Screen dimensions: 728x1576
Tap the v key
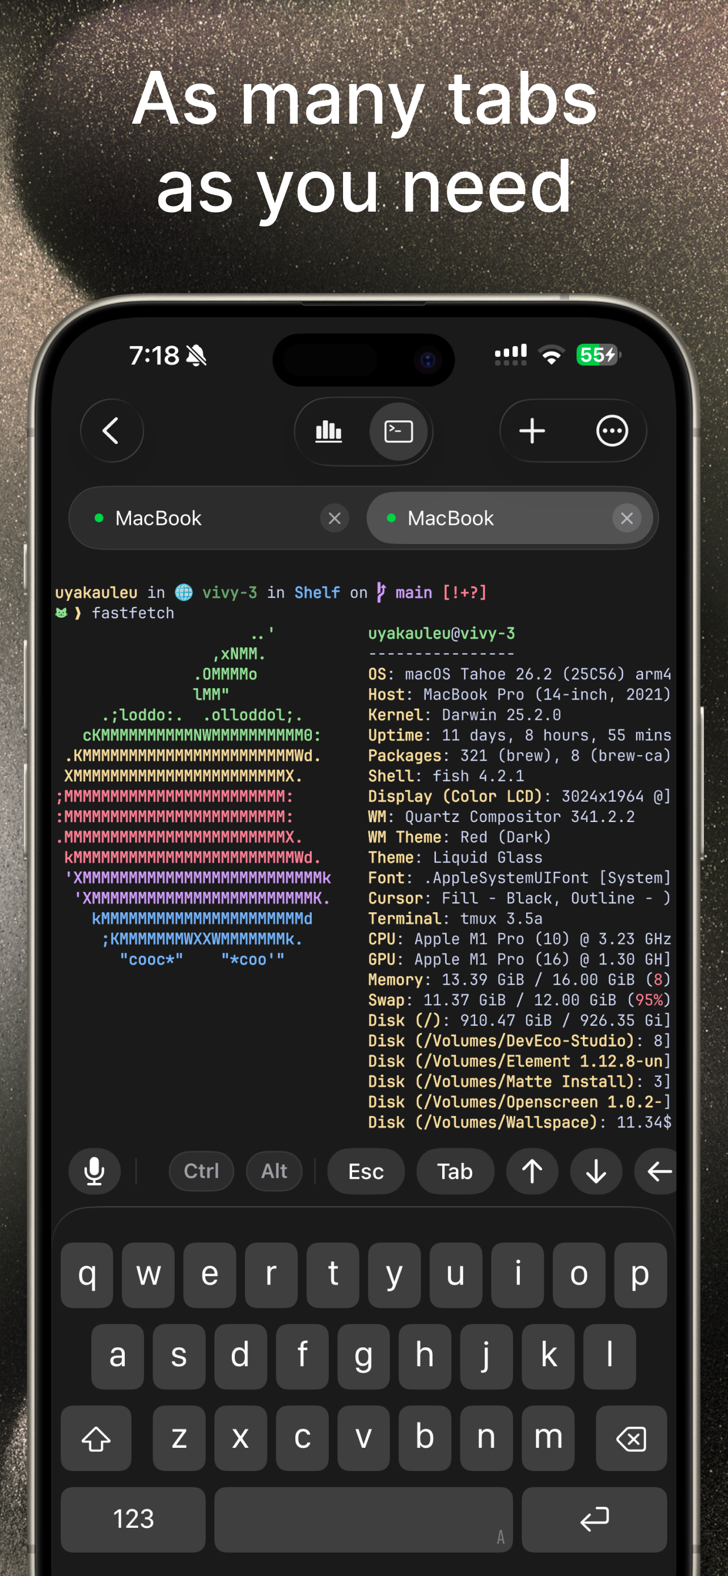(363, 1438)
